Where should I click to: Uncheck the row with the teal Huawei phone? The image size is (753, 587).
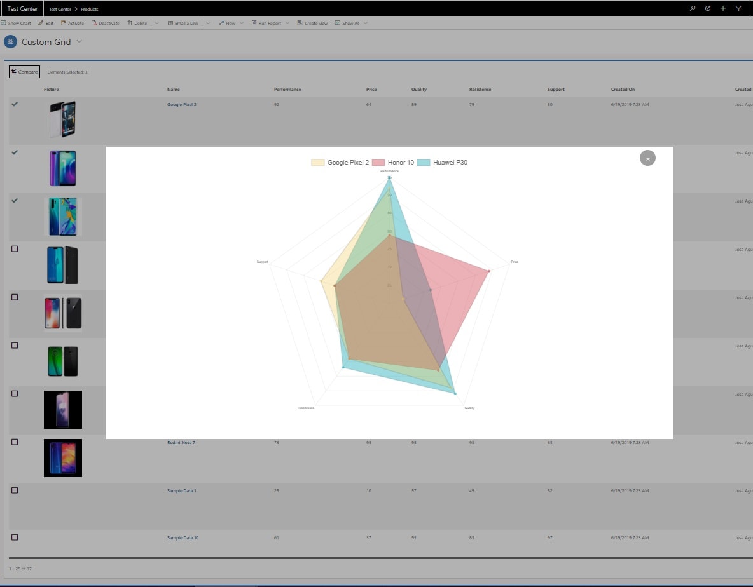[15, 201]
